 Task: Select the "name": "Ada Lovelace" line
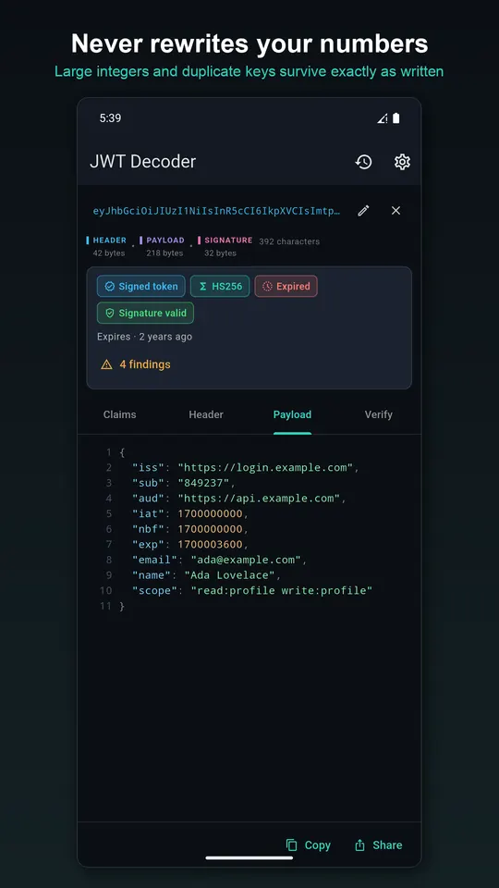pyautogui.click(x=206, y=574)
